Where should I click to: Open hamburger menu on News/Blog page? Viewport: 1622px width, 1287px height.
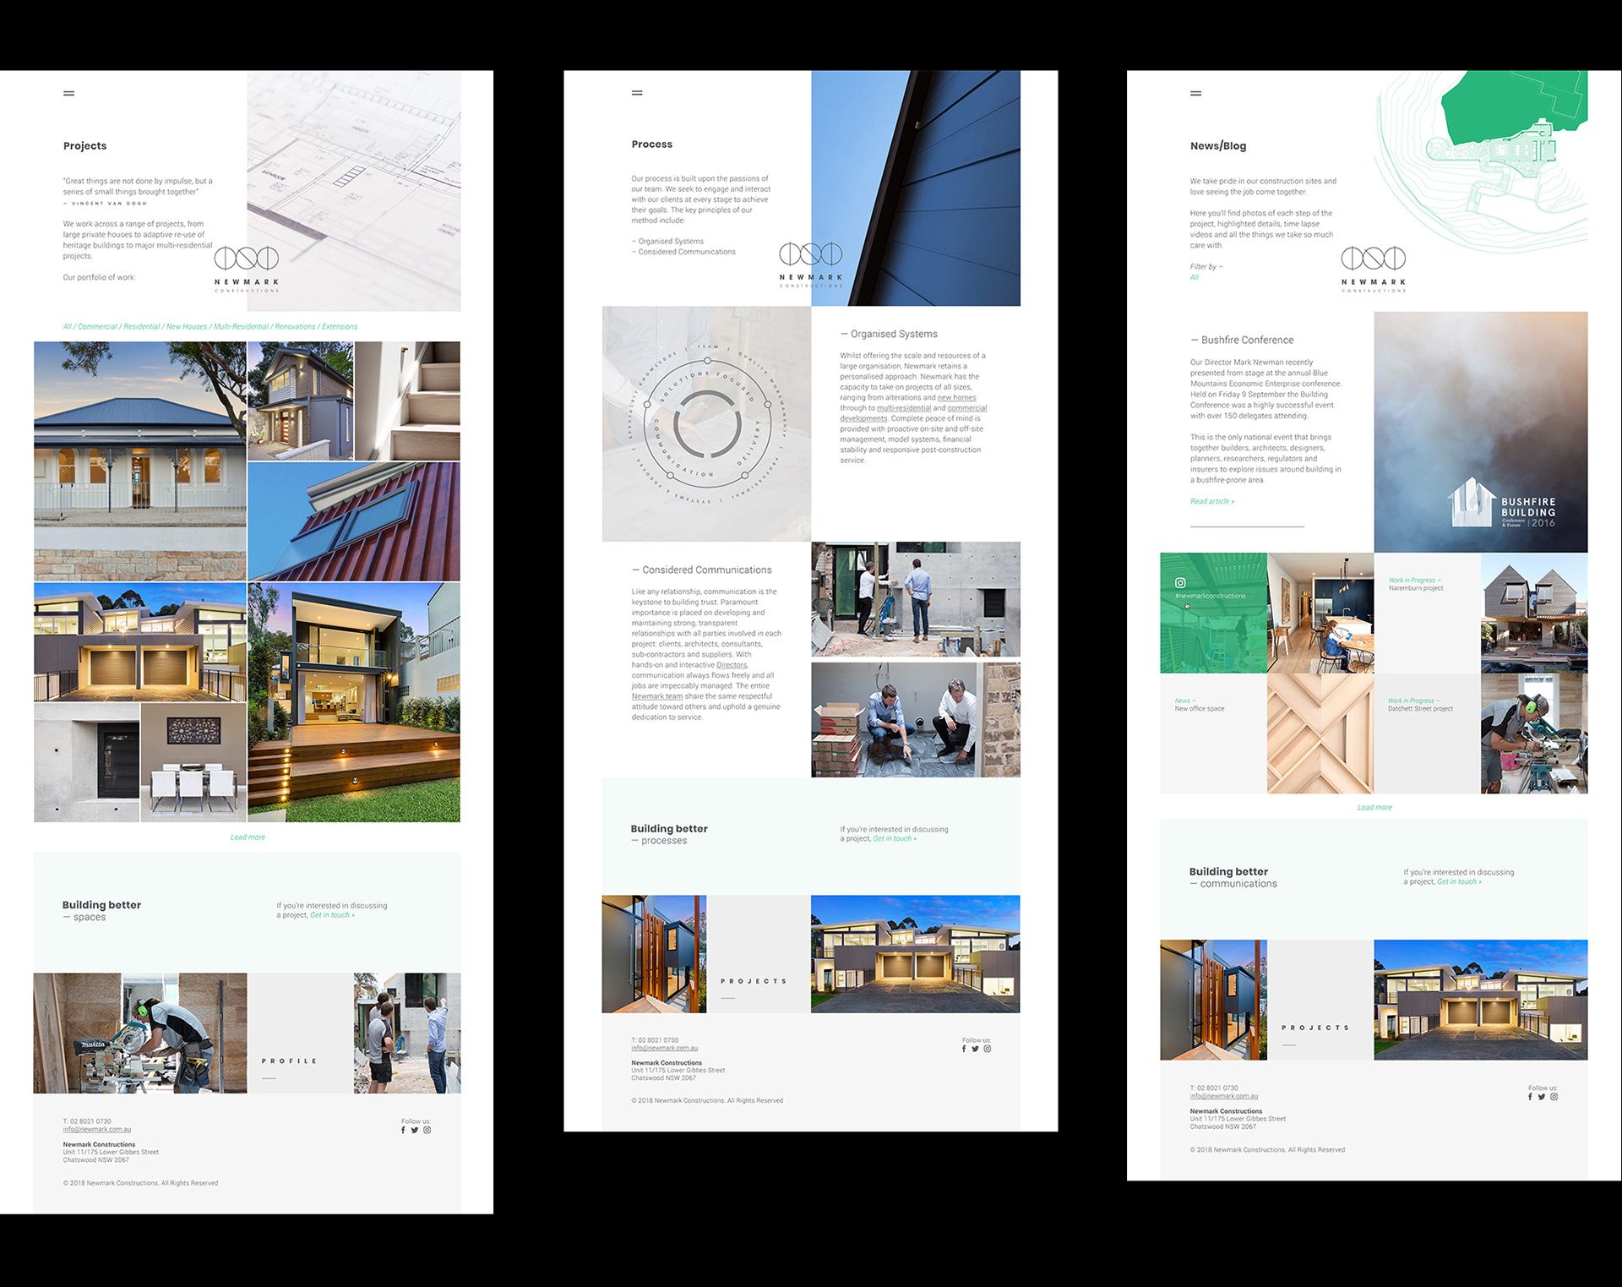coord(1195,93)
